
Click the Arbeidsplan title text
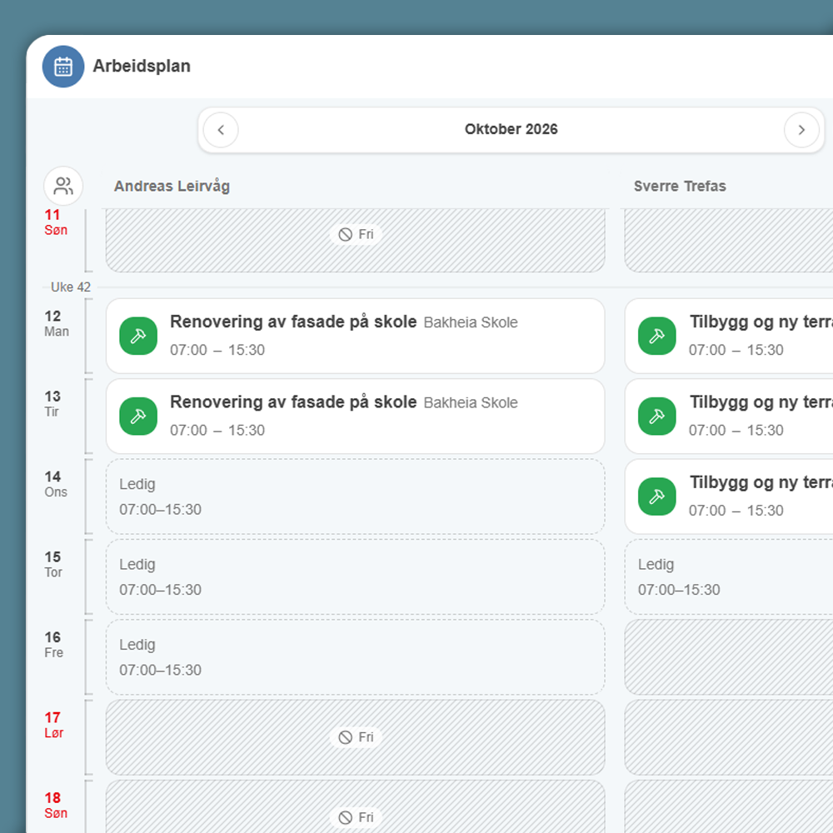(x=142, y=66)
